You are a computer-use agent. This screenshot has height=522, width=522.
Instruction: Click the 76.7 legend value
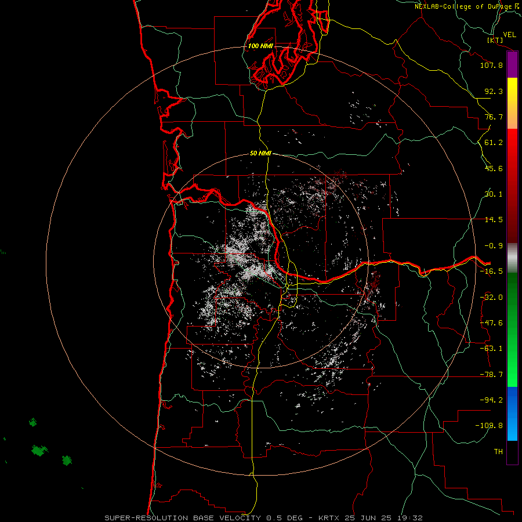[494, 117]
